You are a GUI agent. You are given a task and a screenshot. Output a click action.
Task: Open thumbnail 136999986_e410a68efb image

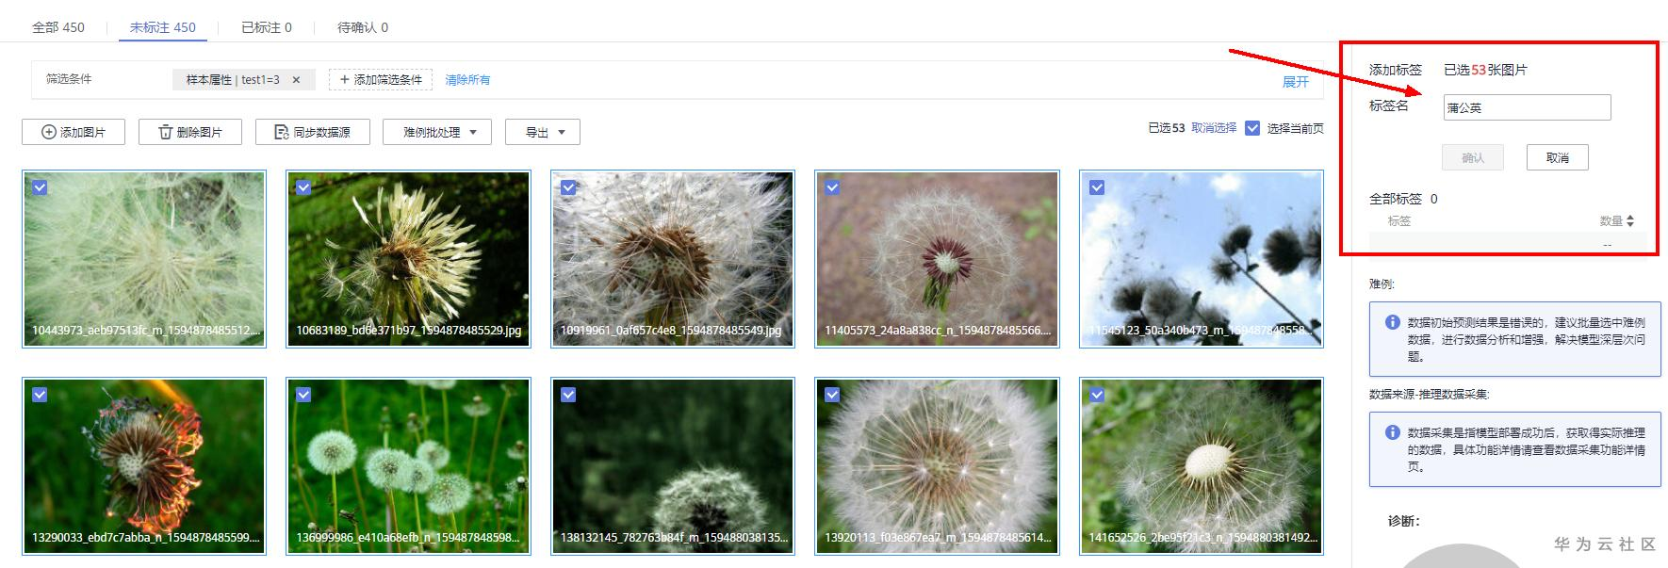click(x=408, y=466)
